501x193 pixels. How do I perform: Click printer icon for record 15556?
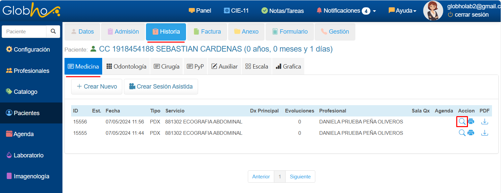[471, 122]
